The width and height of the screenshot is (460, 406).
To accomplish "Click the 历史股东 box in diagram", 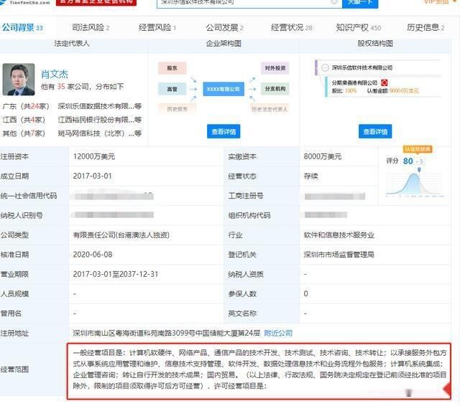I will pos(177,109).
